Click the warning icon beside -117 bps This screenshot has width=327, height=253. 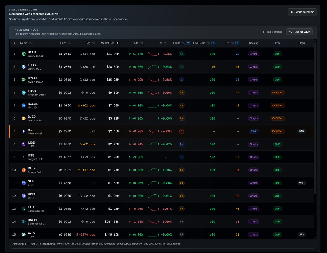point(79,170)
